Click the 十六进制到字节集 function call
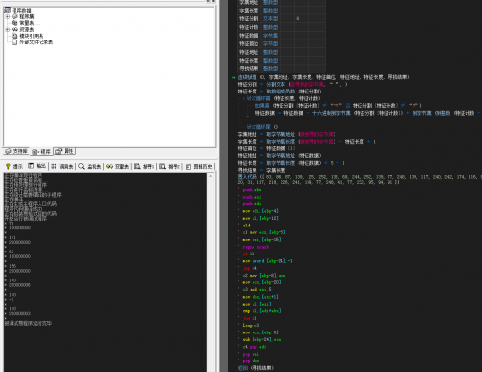The width and height of the screenshot is (482, 372). [x=332, y=113]
